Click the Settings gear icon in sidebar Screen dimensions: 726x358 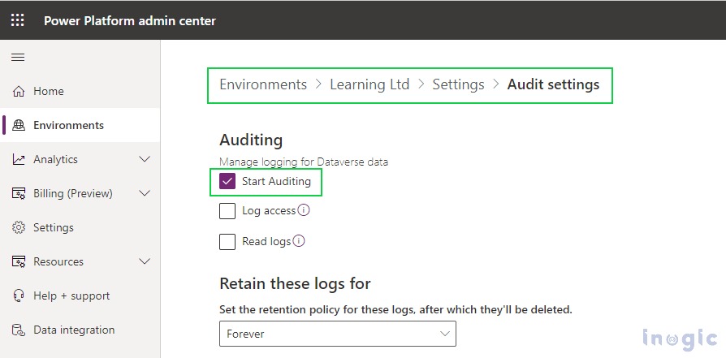18,228
